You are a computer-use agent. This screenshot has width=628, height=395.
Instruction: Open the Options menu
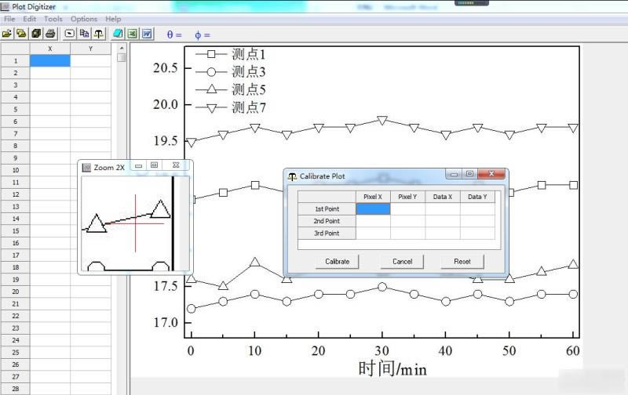[x=84, y=19]
